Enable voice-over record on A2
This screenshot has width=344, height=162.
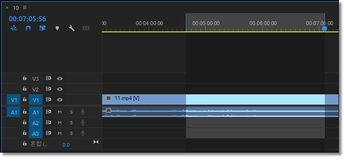pyautogui.click(x=83, y=122)
